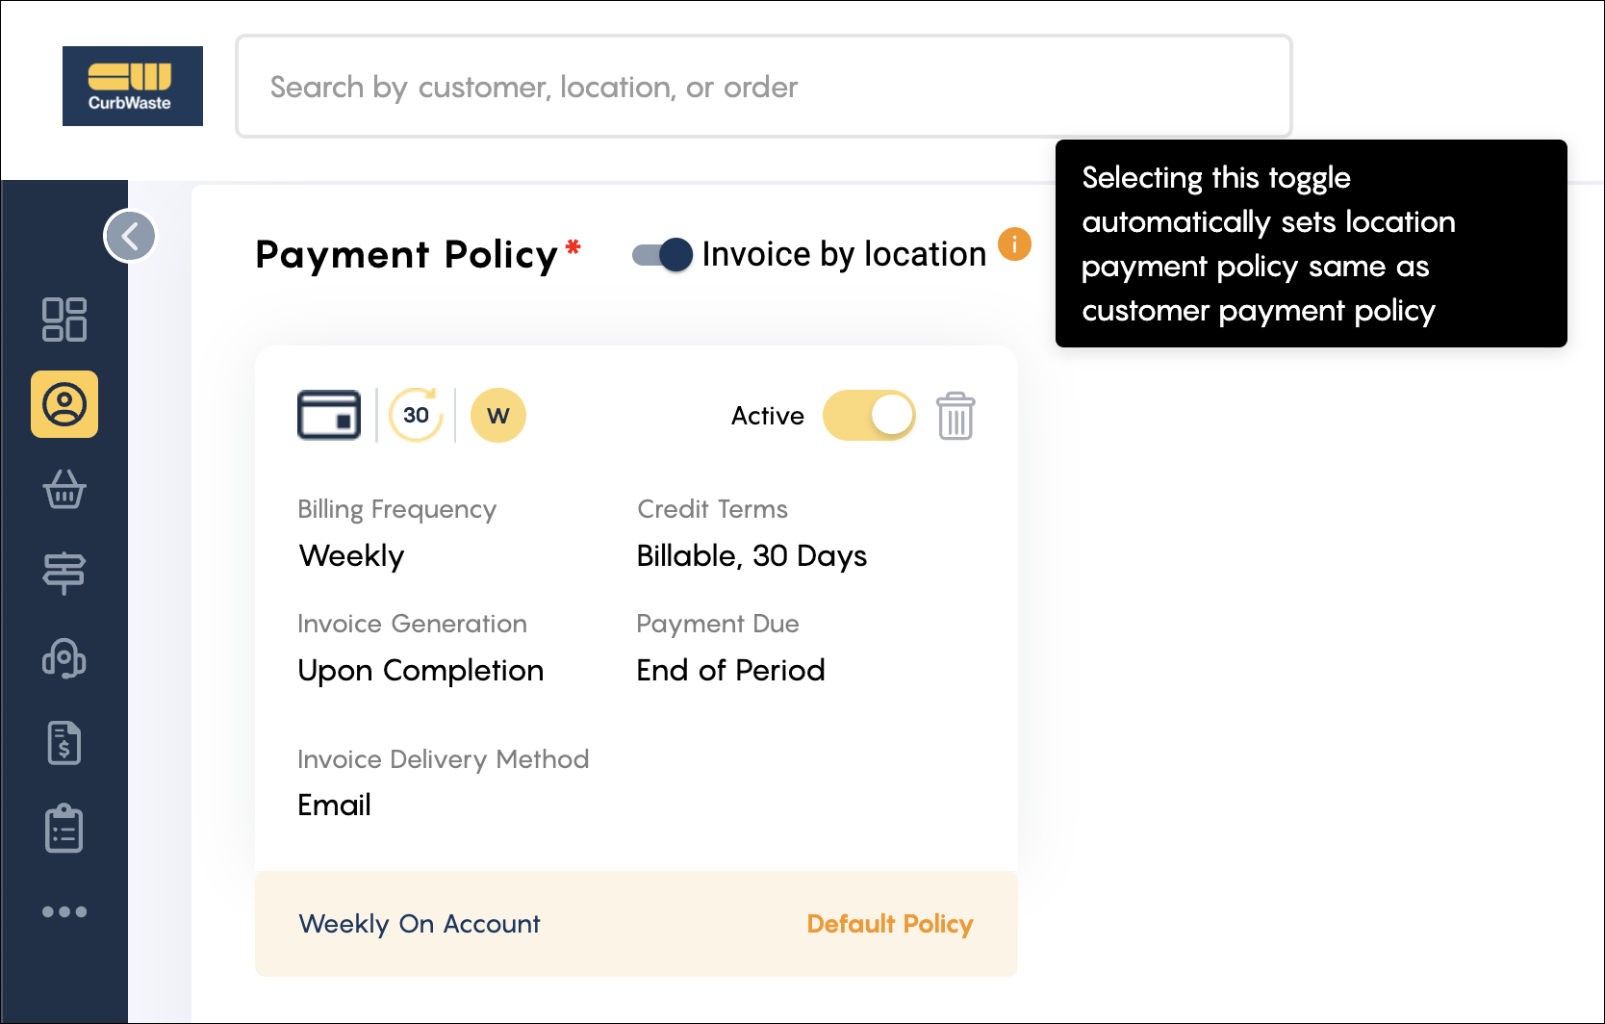1605x1024 pixels.
Task: Click the End of Period payment due value
Action: tap(730, 671)
